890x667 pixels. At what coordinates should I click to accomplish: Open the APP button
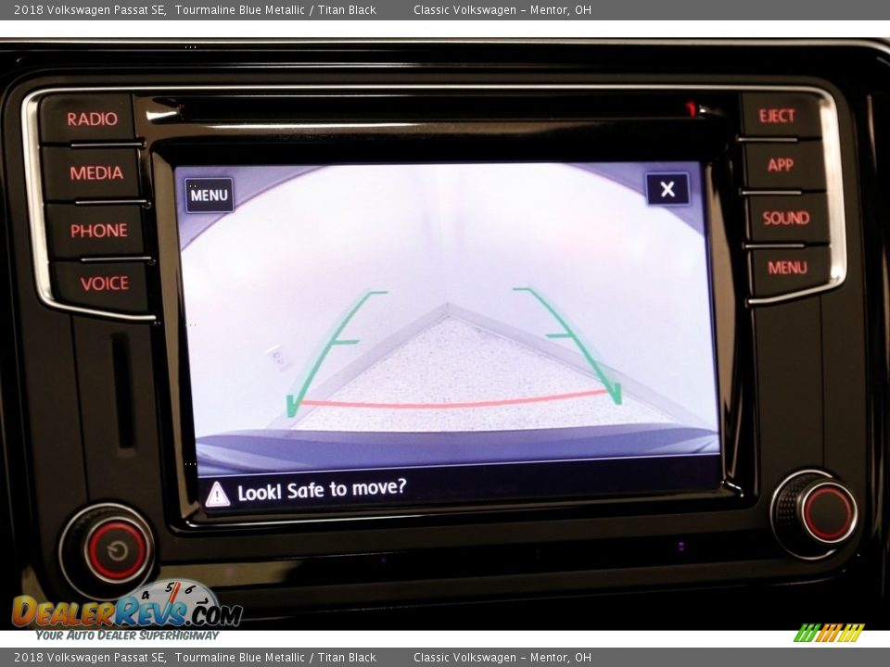click(x=781, y=165)
